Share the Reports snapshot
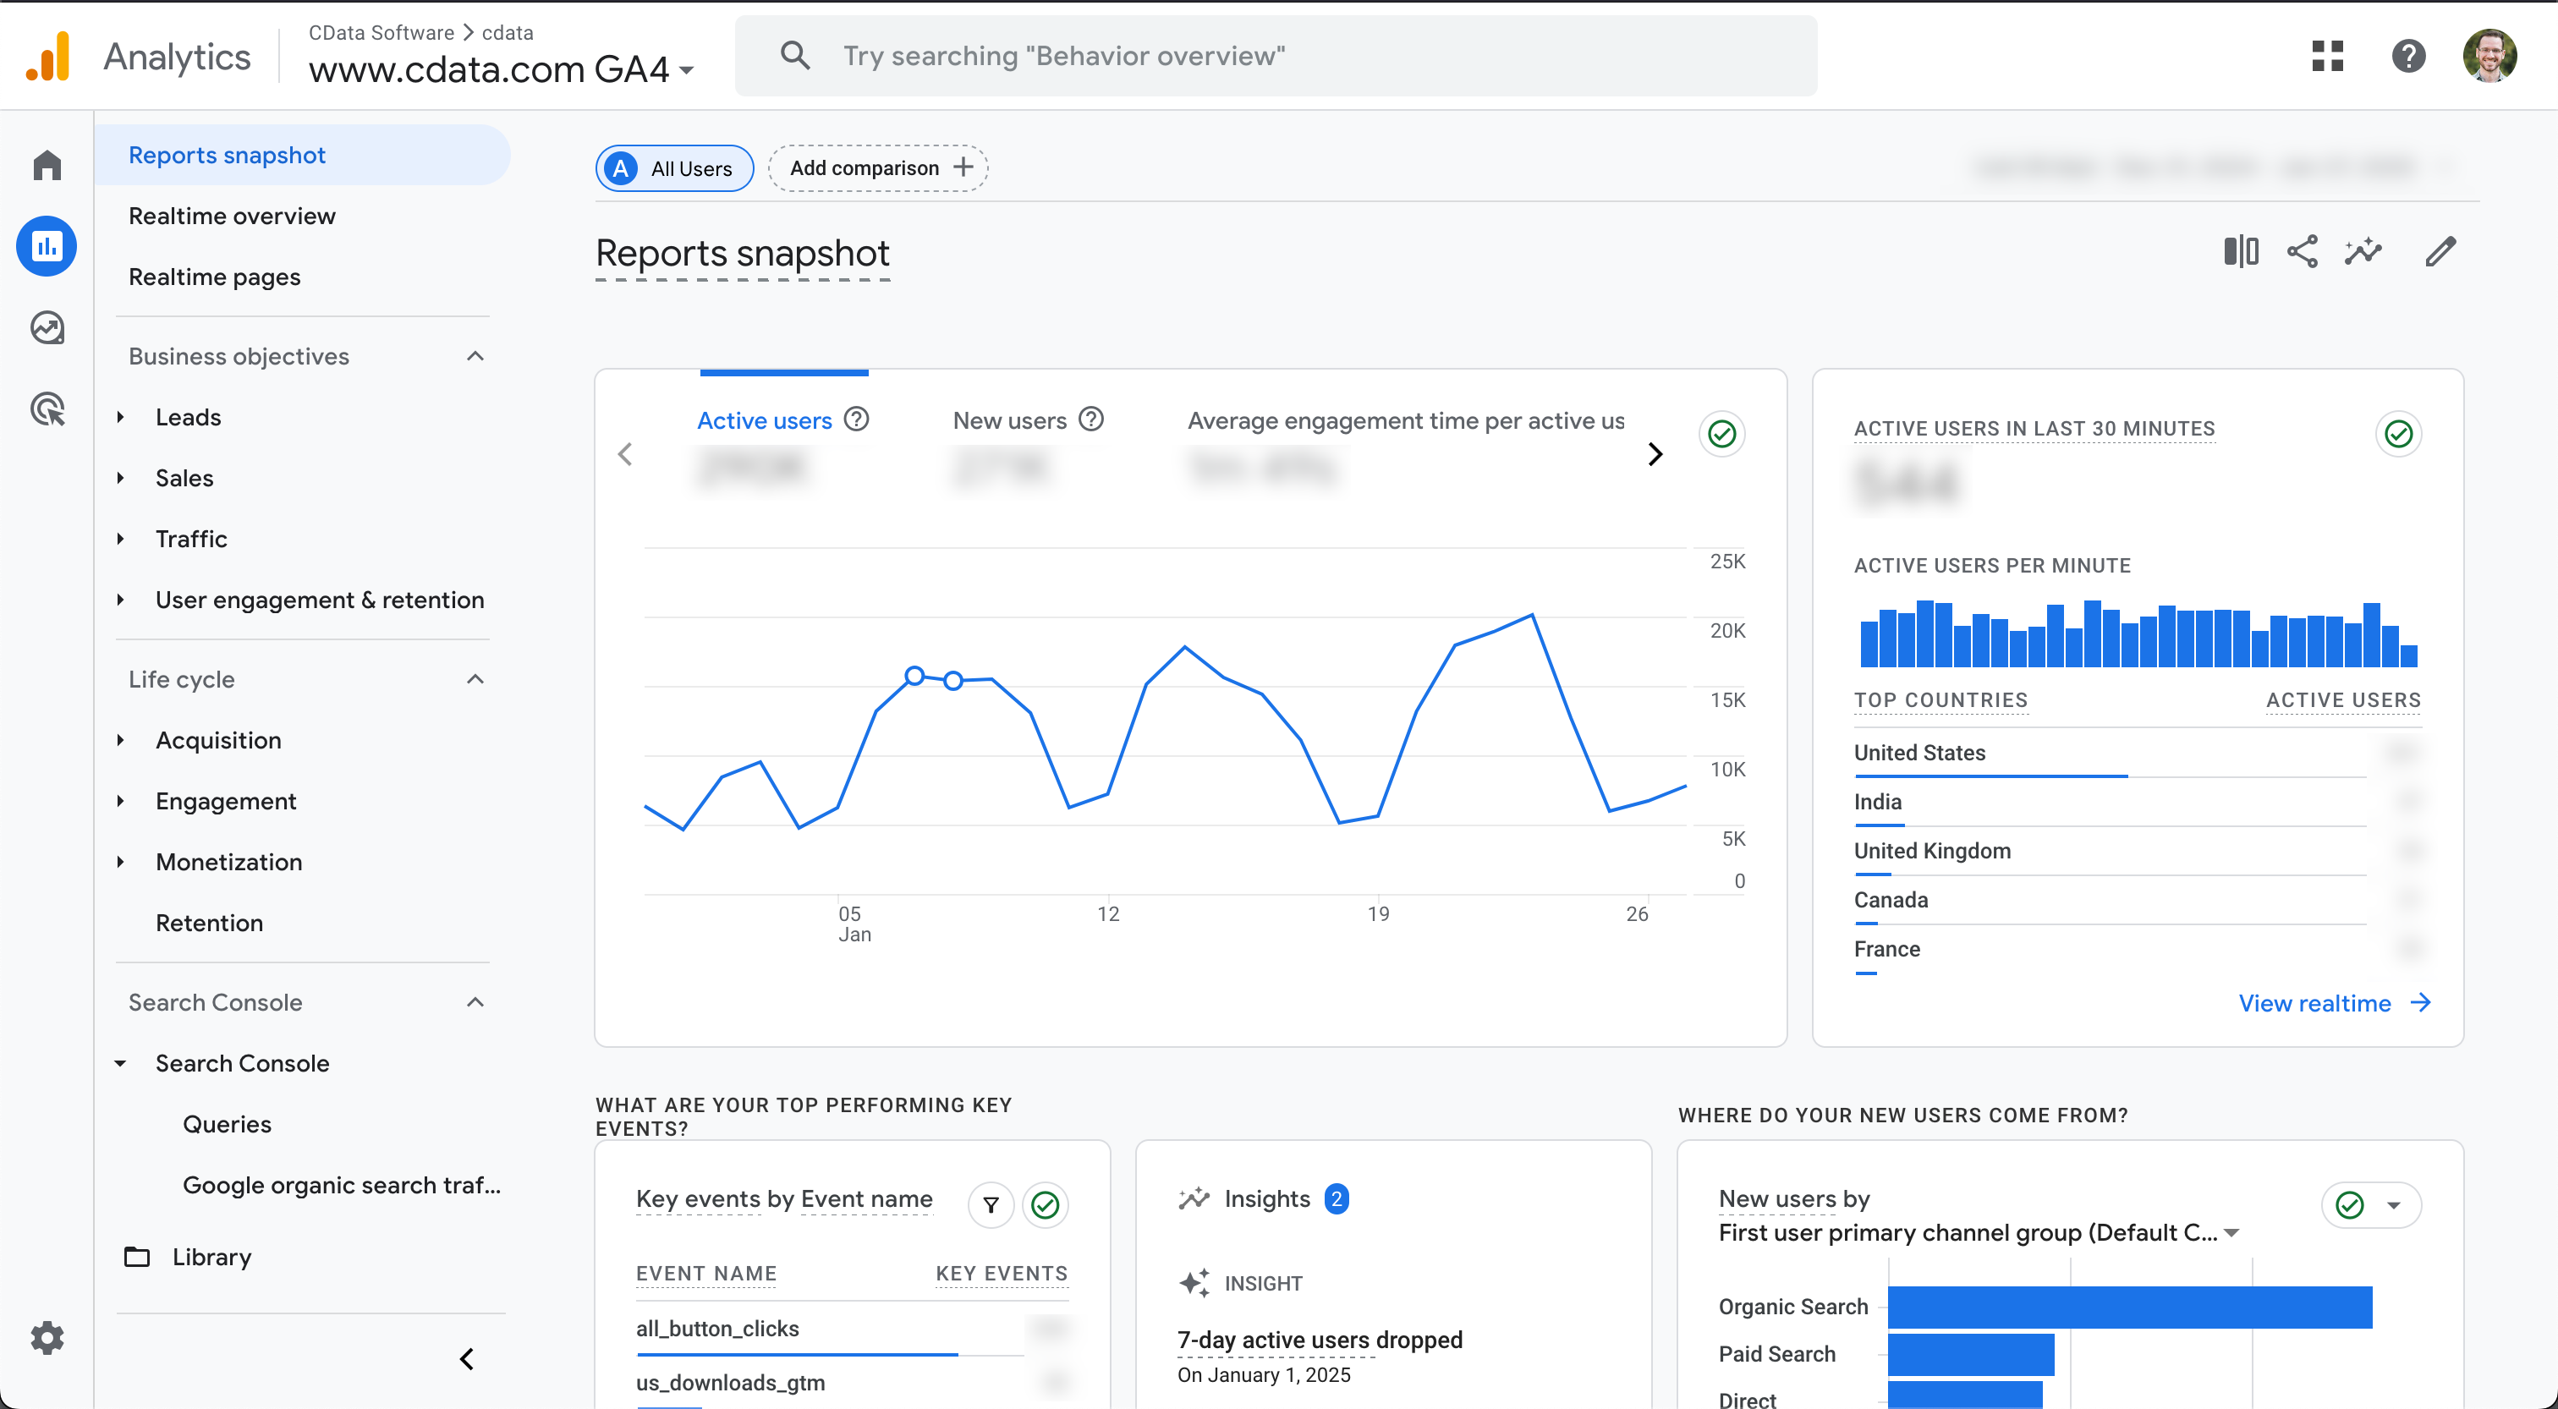2558x1409 pixels. coord(2303,251)
